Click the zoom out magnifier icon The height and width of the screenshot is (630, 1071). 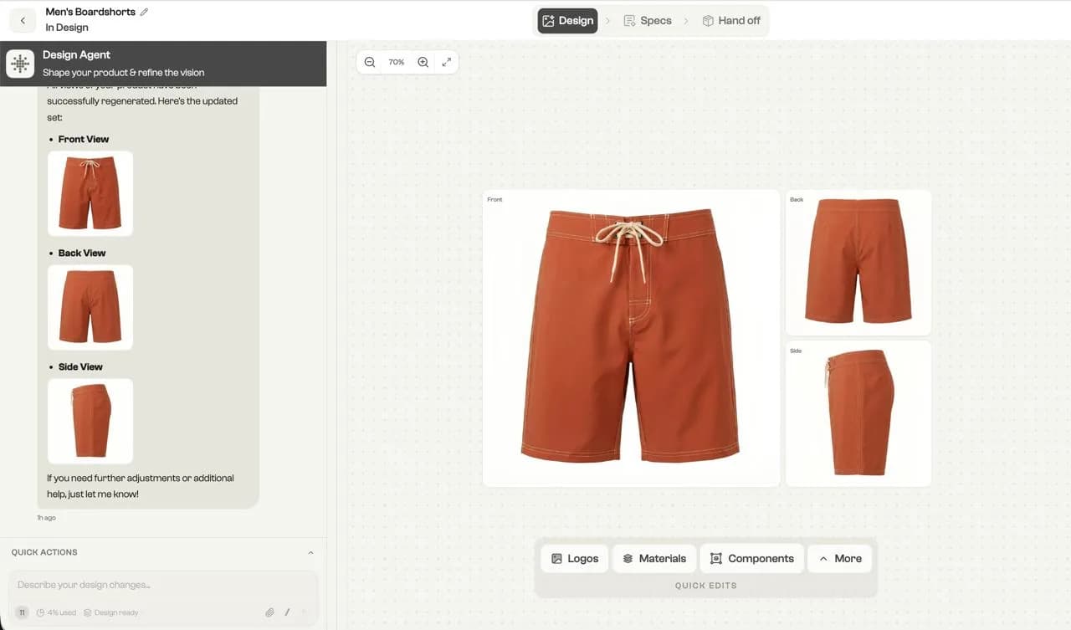click(370, 62)
